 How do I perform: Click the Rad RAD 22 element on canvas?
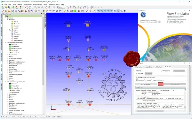click(96, 60)
